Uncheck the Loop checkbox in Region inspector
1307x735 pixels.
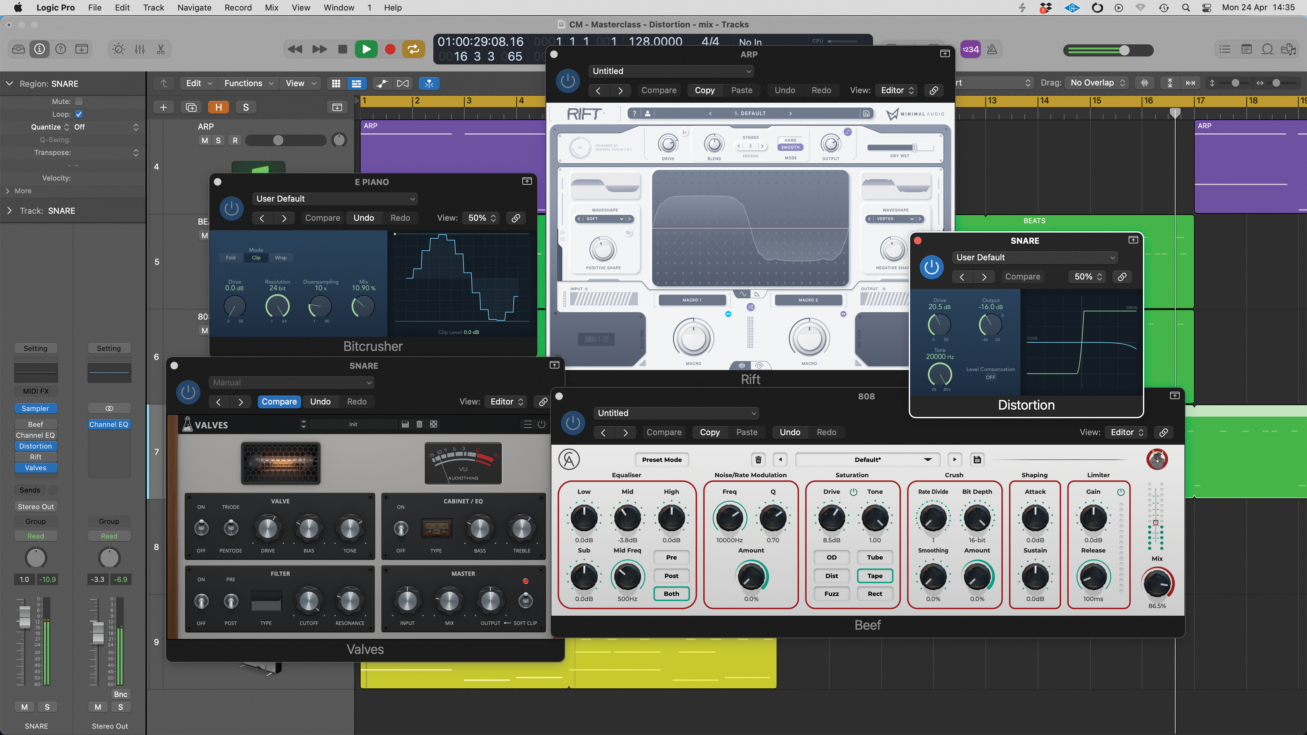(x=78, y=114)
